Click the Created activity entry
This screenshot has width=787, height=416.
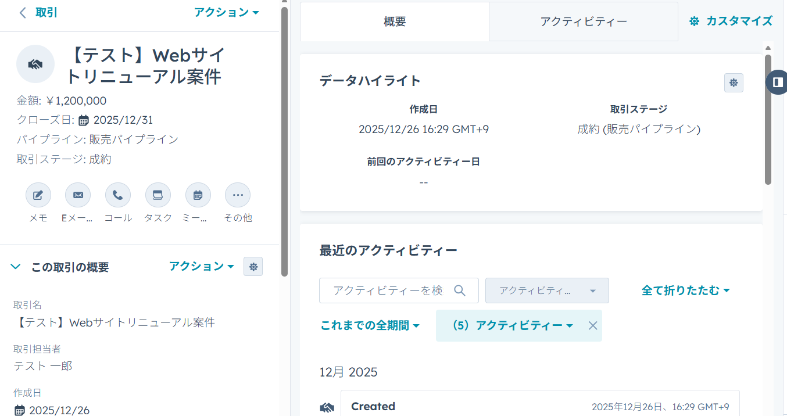[x=540, y=403]
